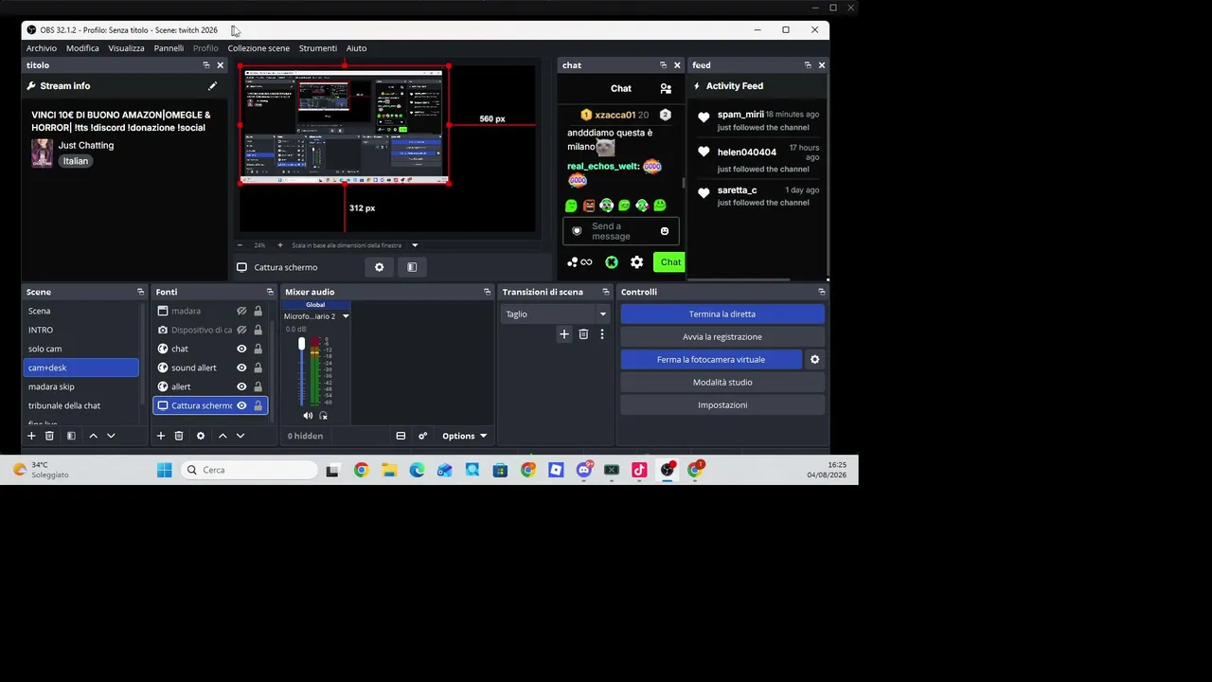Move the selected source up in Fonti
Screen dimensions: 1212x682
tap(223, 436)
